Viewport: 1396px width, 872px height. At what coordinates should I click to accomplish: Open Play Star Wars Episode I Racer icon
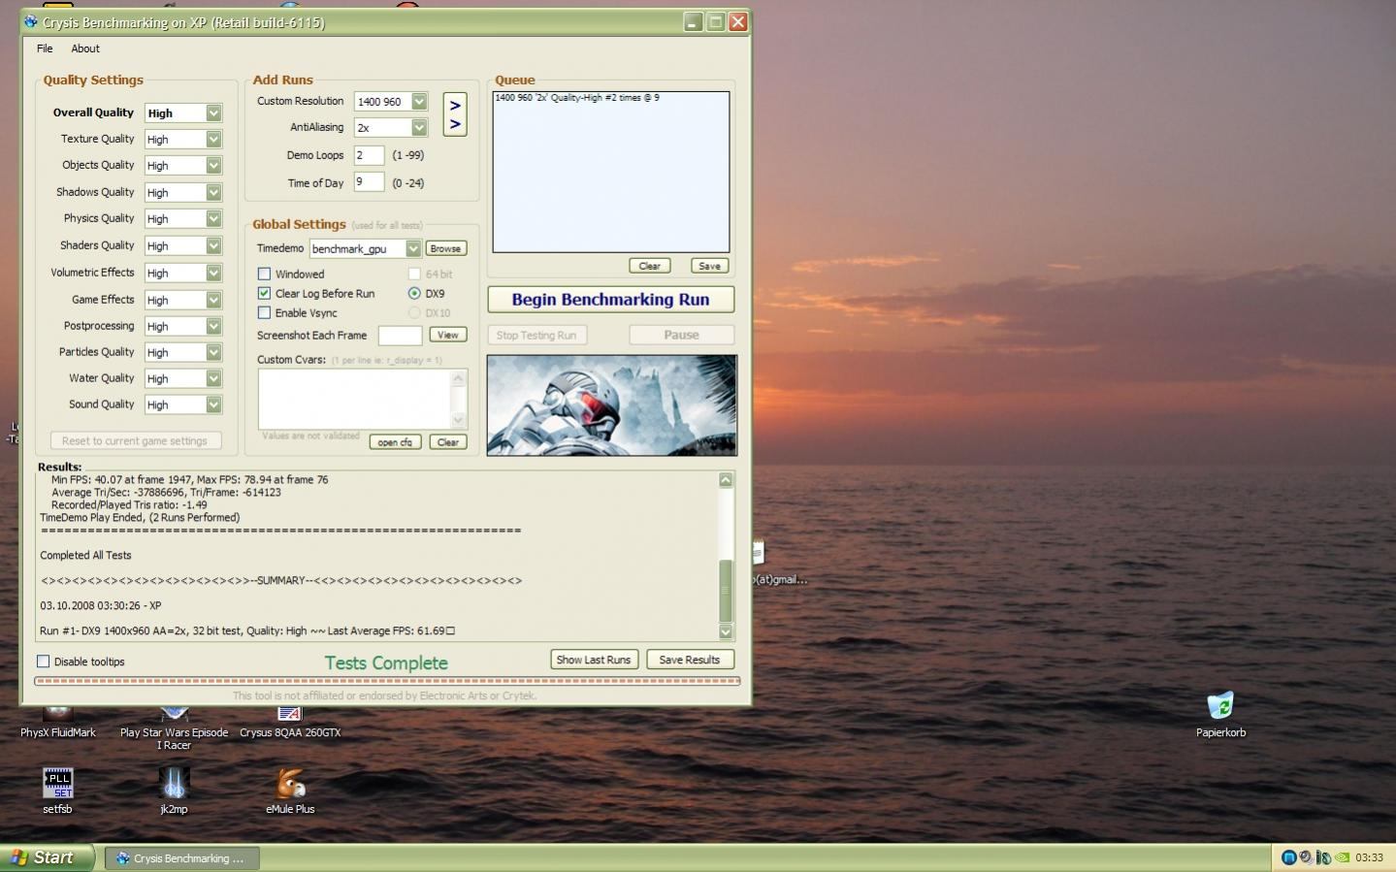click(x=175, y=728)
